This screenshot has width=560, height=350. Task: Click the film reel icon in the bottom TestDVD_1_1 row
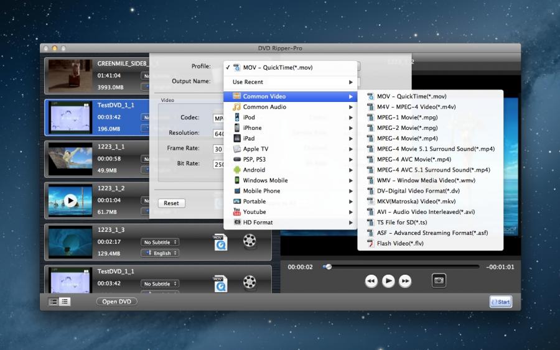[250, 282]
